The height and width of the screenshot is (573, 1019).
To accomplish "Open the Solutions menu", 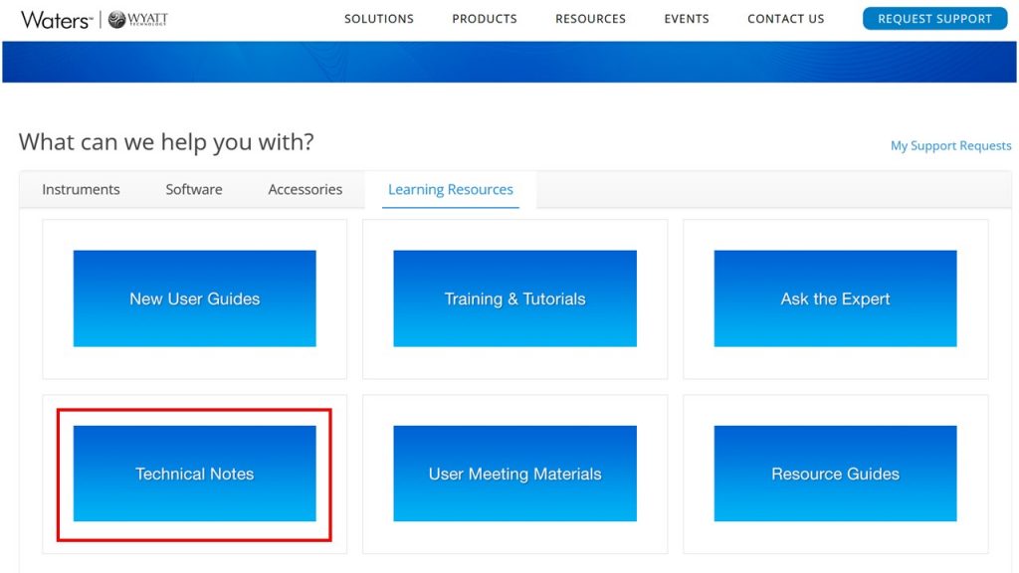I will click(x=379, y=19).
